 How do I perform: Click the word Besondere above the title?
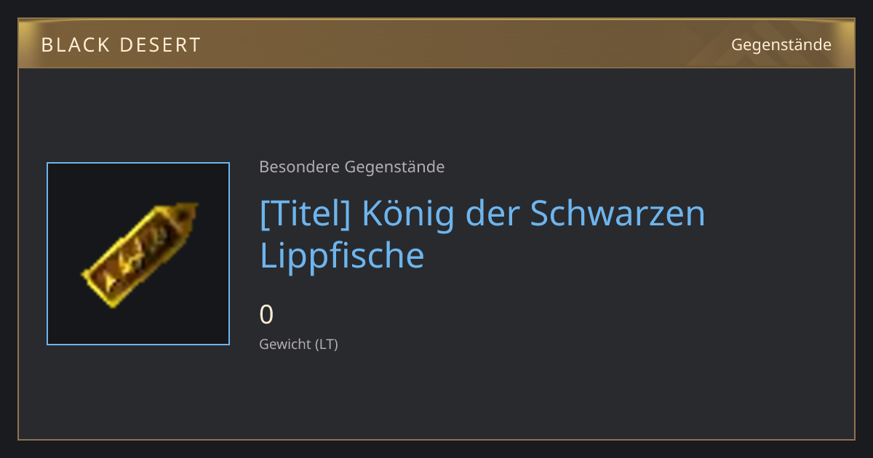299,167
